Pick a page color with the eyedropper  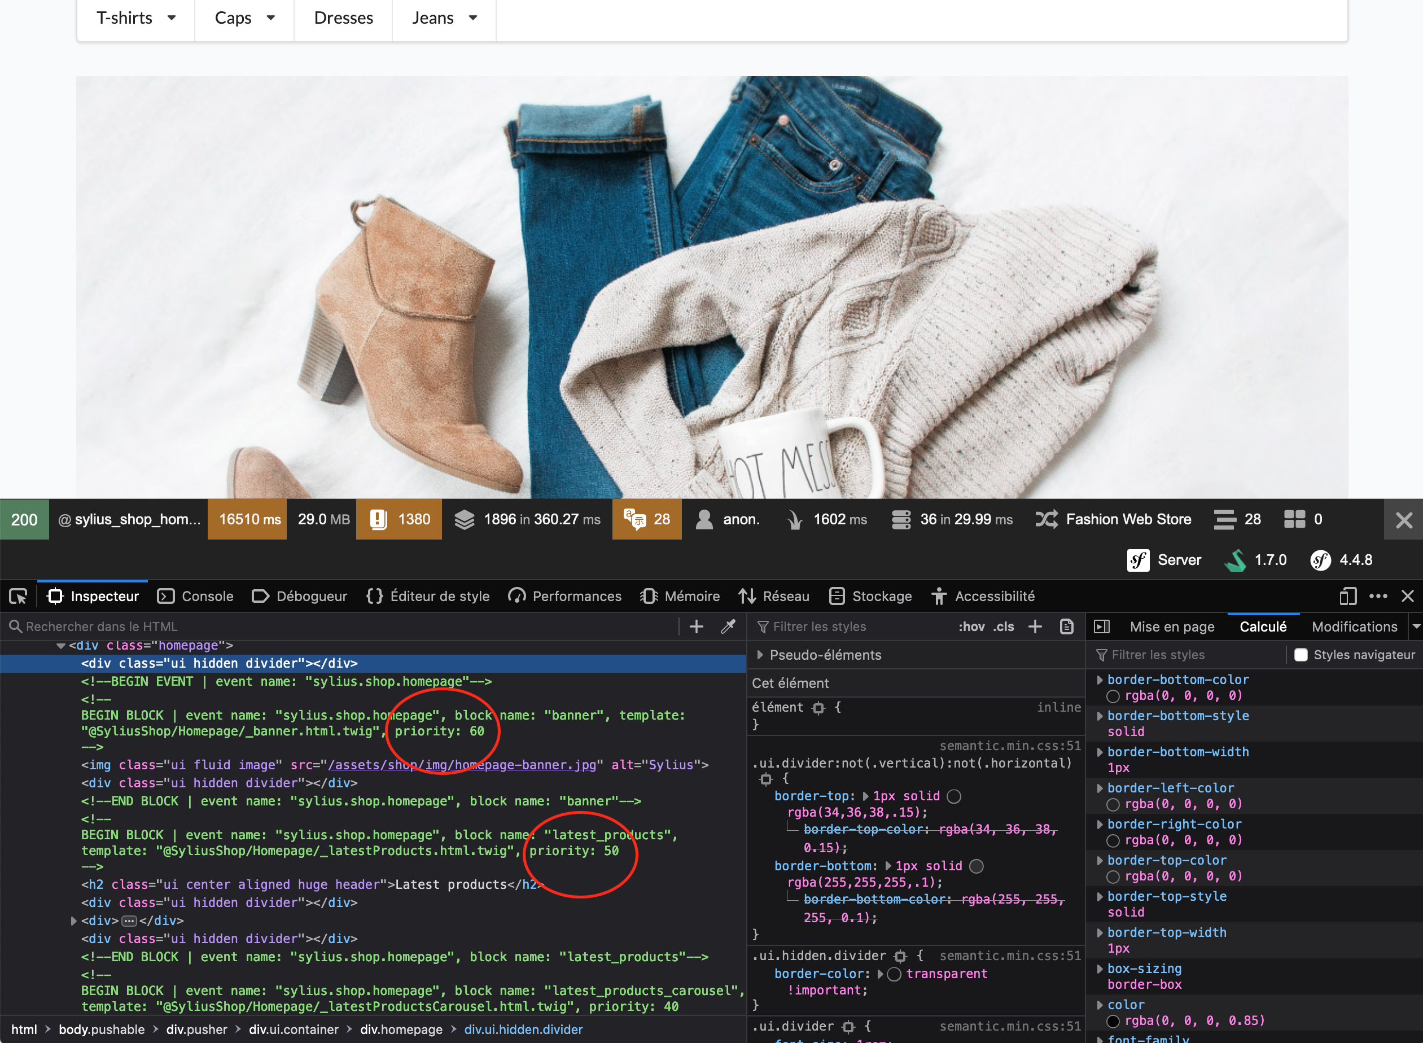728,626
